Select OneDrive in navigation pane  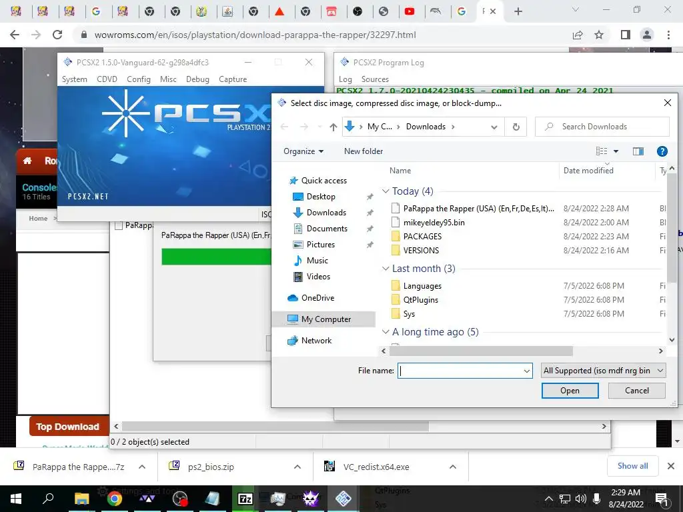pyautogui.click(x=317, y=298)
